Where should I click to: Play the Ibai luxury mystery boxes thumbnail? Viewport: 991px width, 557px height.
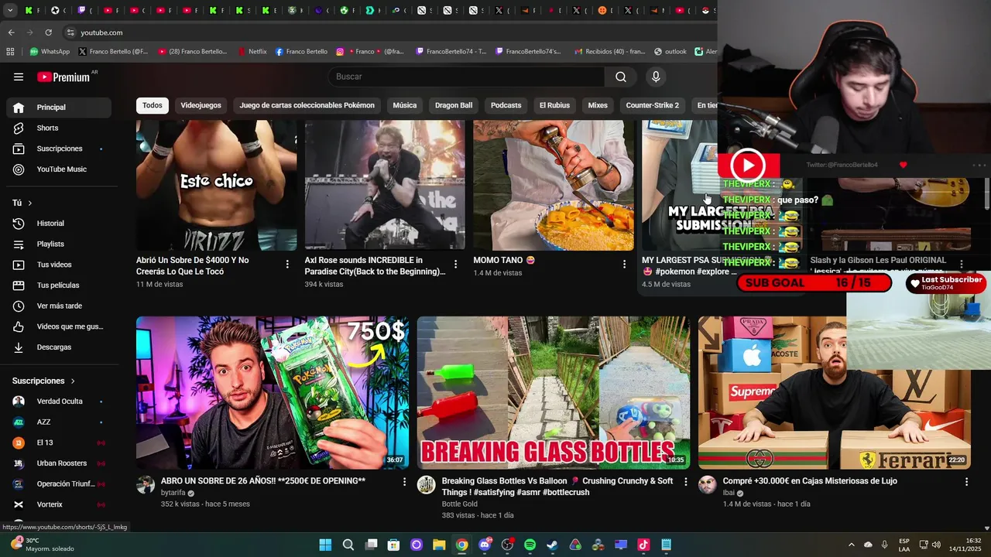[834, 392]
